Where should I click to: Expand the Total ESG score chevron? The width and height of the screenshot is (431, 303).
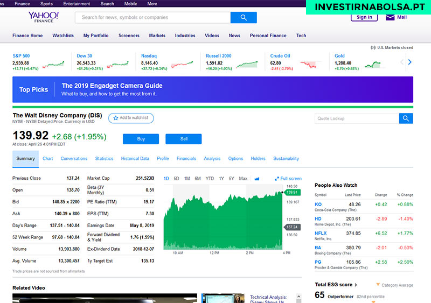[x=356, y=285]
